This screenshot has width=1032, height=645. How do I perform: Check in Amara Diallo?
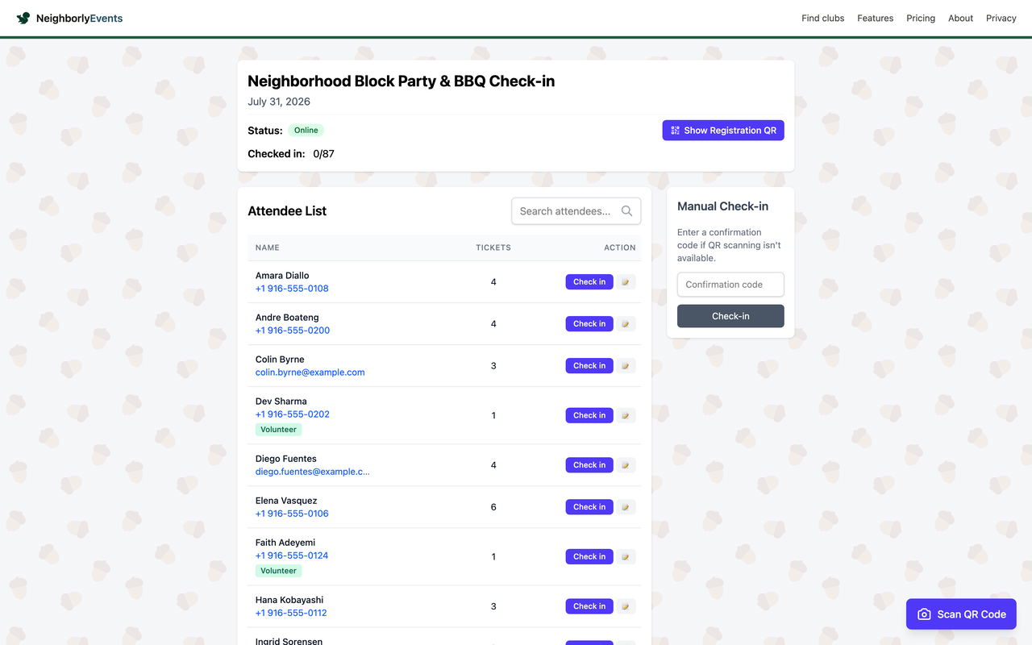click(x=589, y=282)
